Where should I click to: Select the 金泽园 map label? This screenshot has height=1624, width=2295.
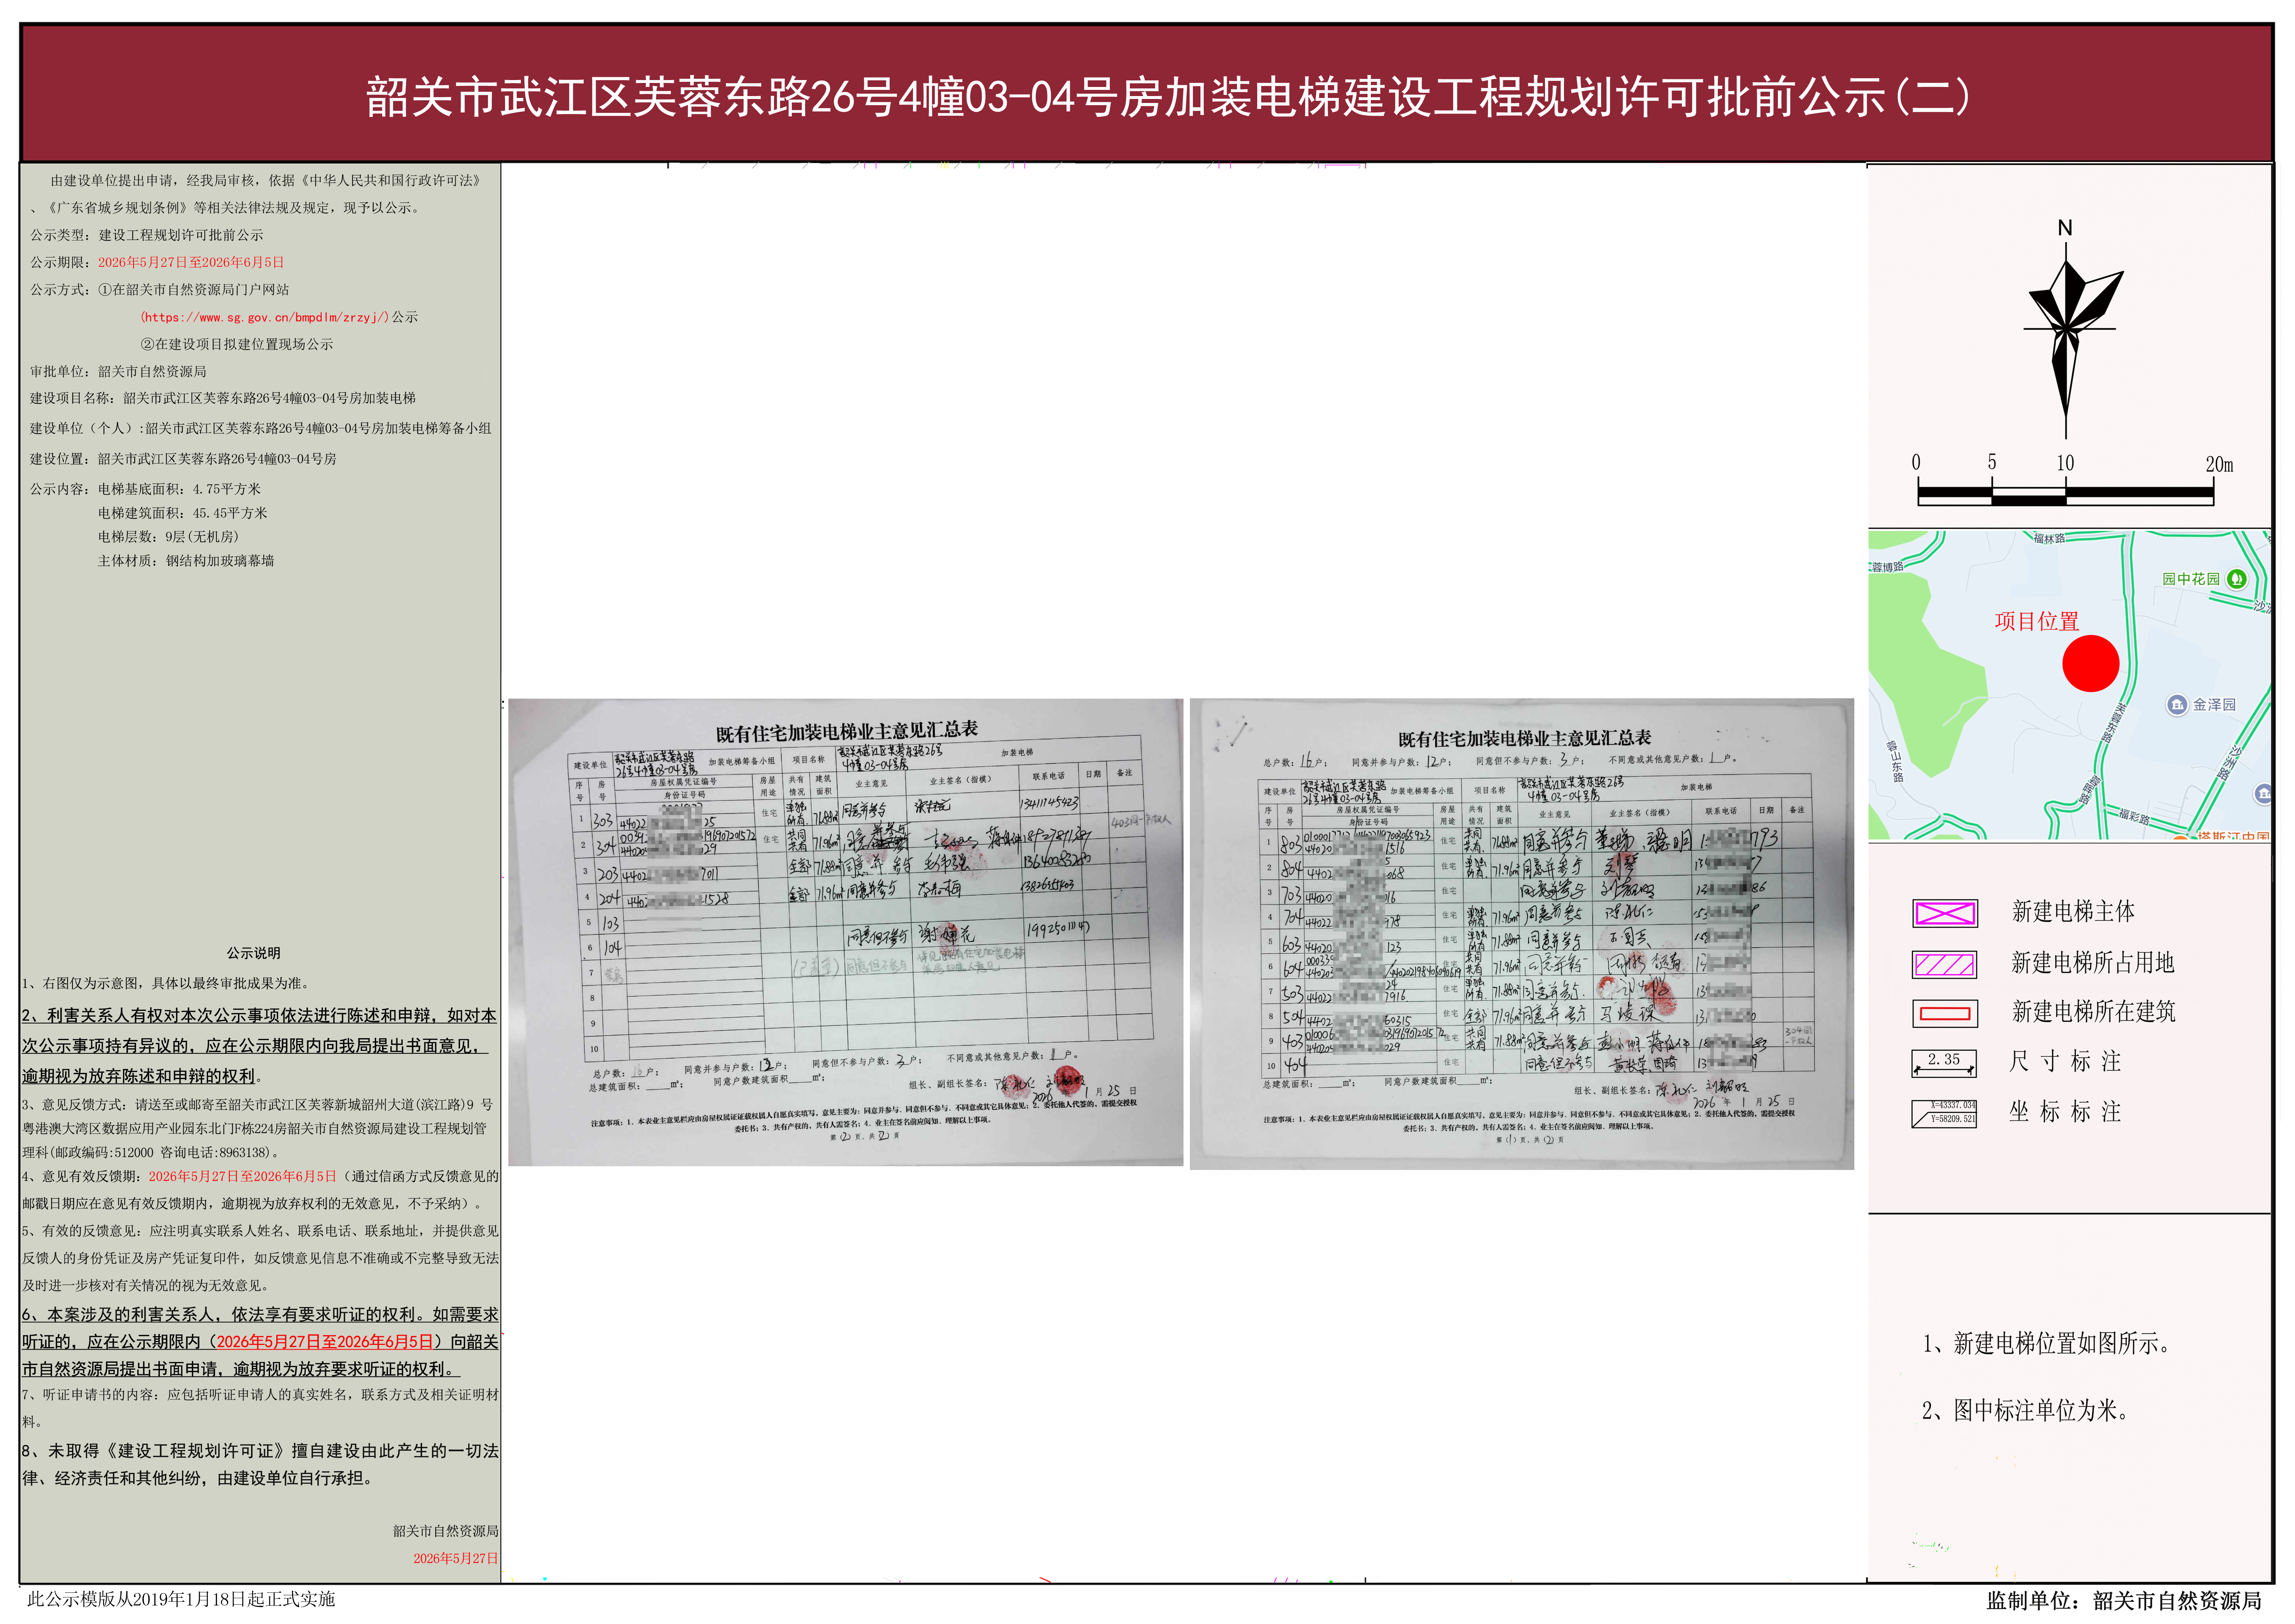(x=2214, y=705)
